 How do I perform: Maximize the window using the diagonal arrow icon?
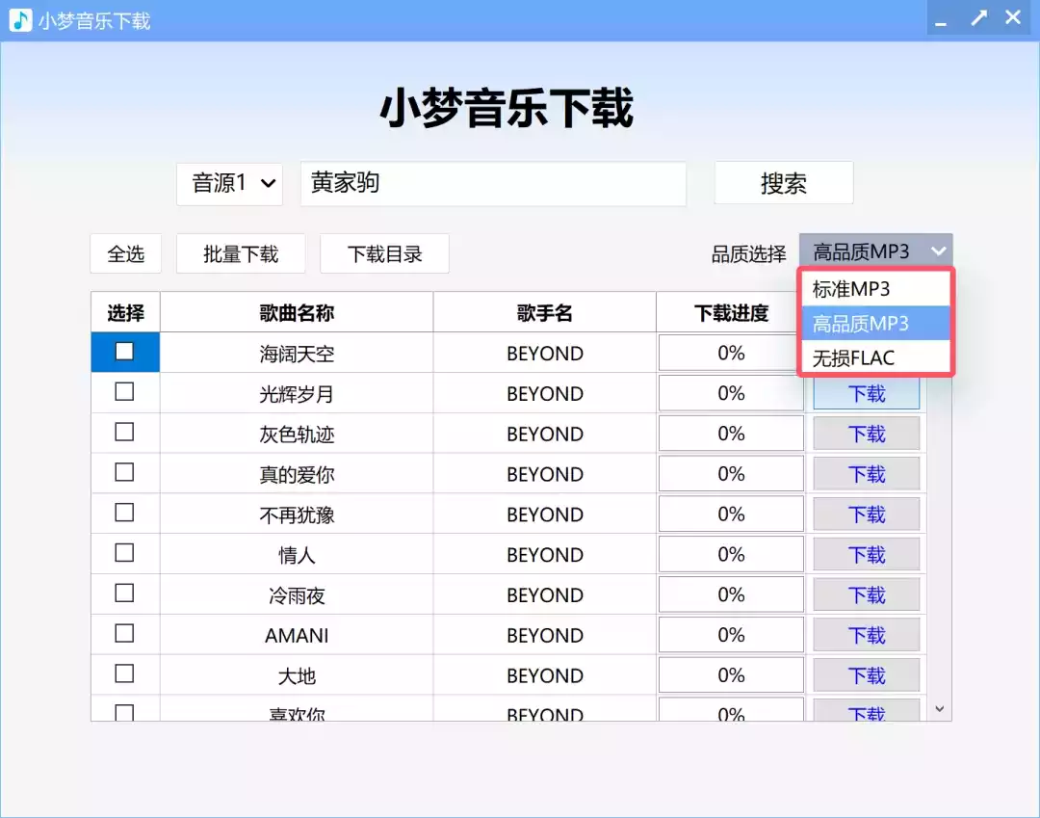(978, 18)
